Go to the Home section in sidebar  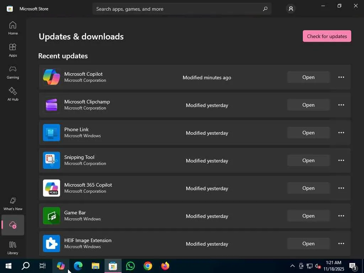click(x=13, y=28)
